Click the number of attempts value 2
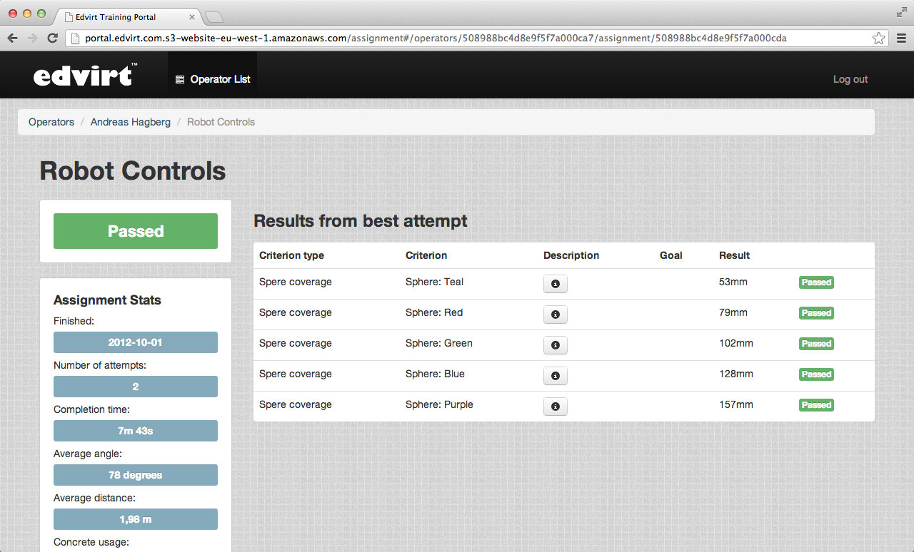Viewport: 914px width, 552px height. [x=136, y=387]
